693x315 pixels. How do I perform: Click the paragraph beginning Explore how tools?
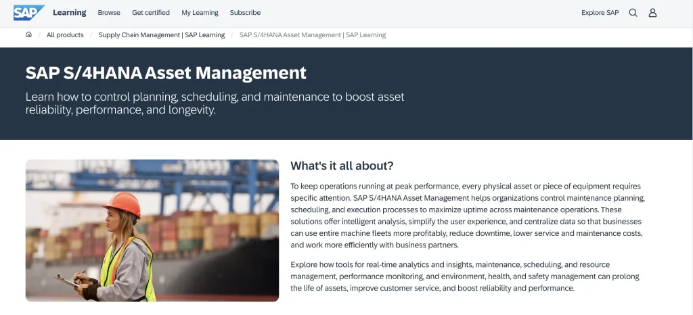[465, 276]
